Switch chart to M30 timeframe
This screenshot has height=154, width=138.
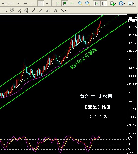[12, 4]
